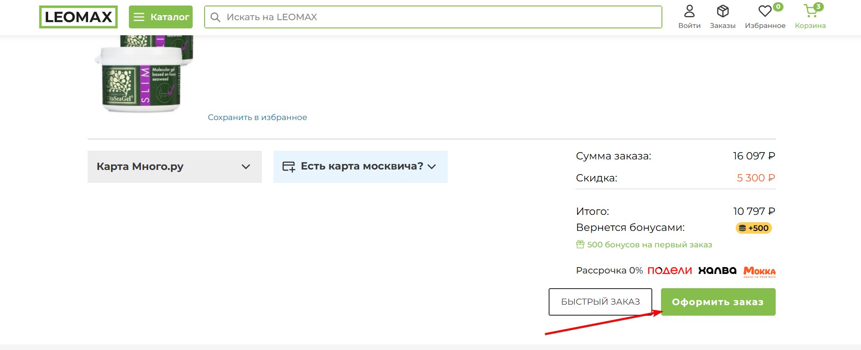Click the LEOMAX logo

78,17
